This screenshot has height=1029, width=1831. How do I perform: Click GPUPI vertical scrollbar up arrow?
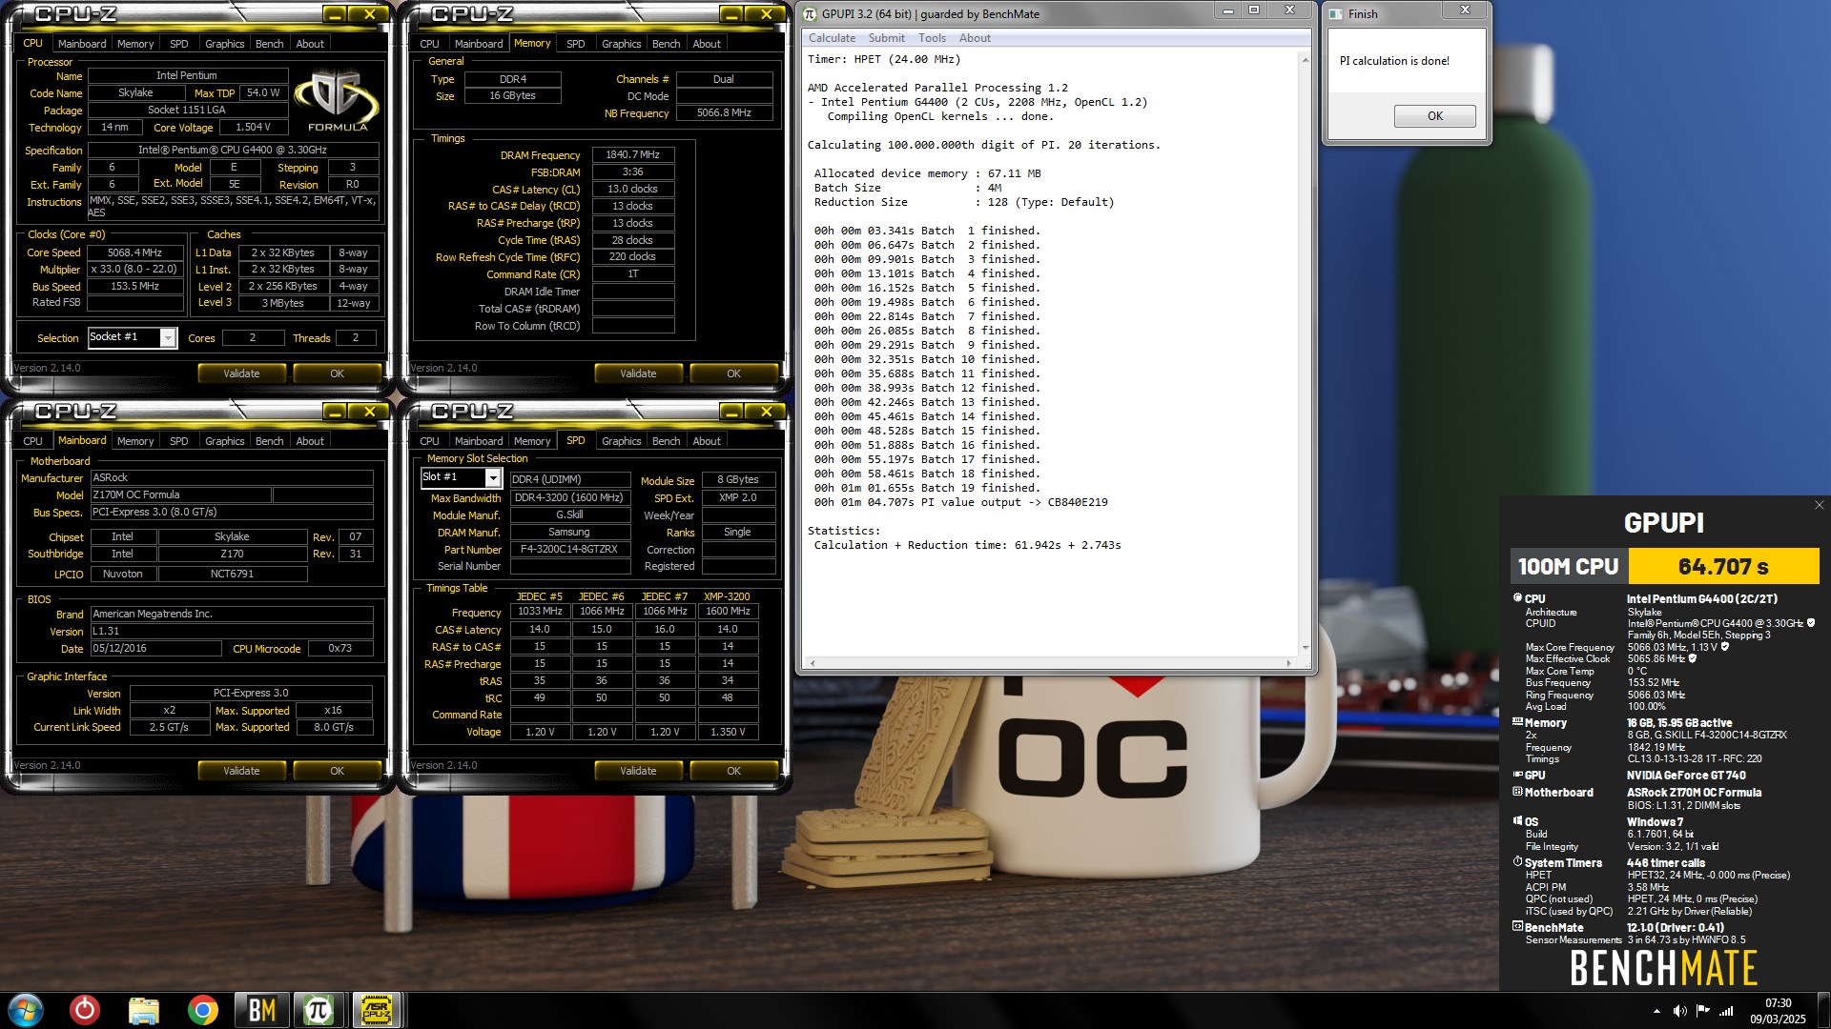(x=1305, y=60)
